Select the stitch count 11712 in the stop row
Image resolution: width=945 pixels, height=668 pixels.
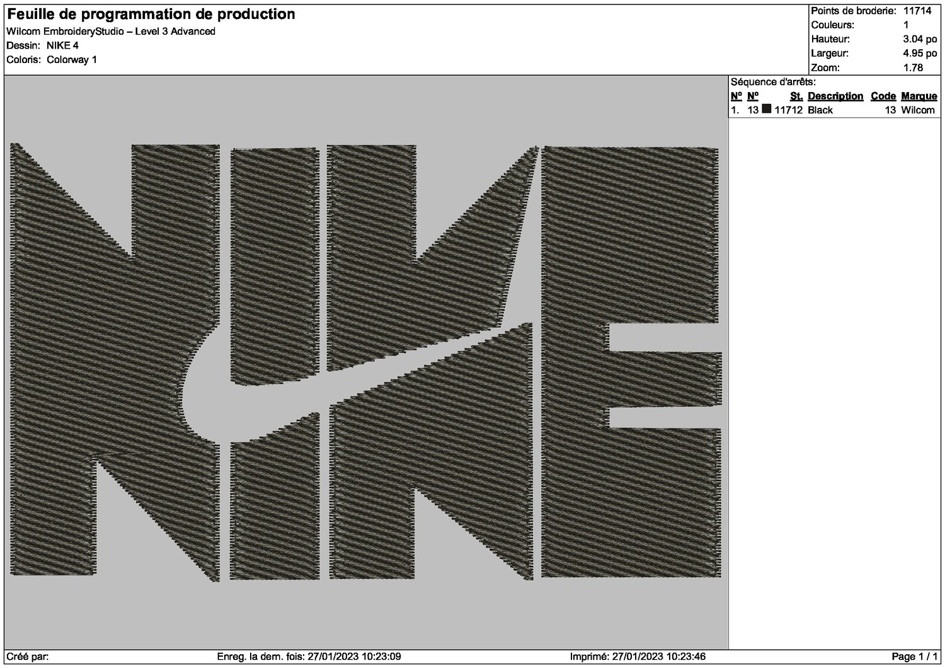tap(788, 110)
